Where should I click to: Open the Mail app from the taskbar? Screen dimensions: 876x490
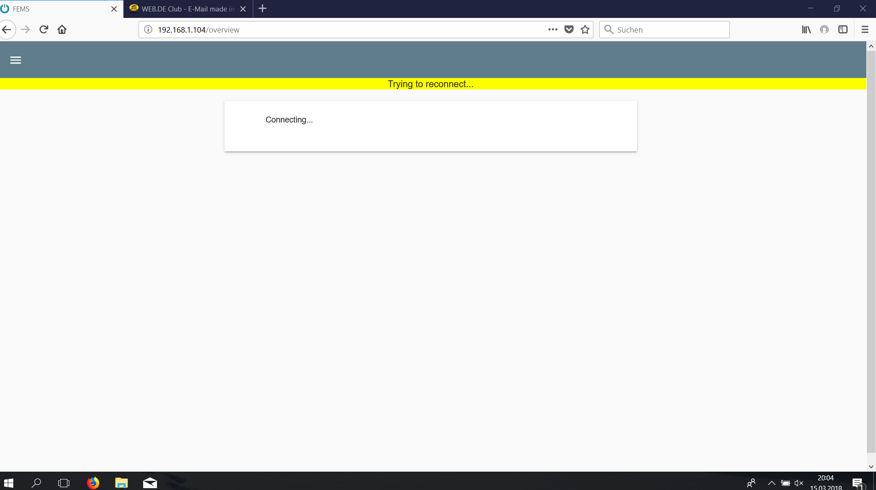tap(149, 482)
